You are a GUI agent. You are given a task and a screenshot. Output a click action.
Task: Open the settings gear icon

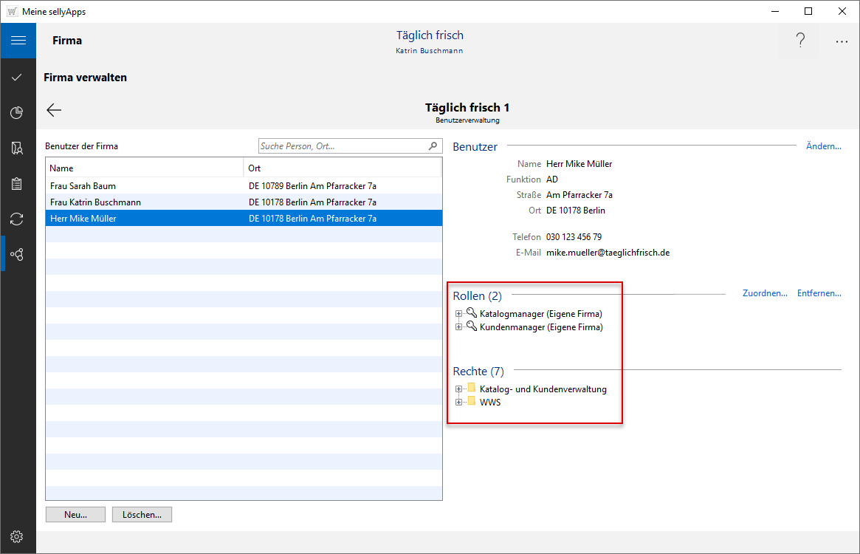pos(18,536)
